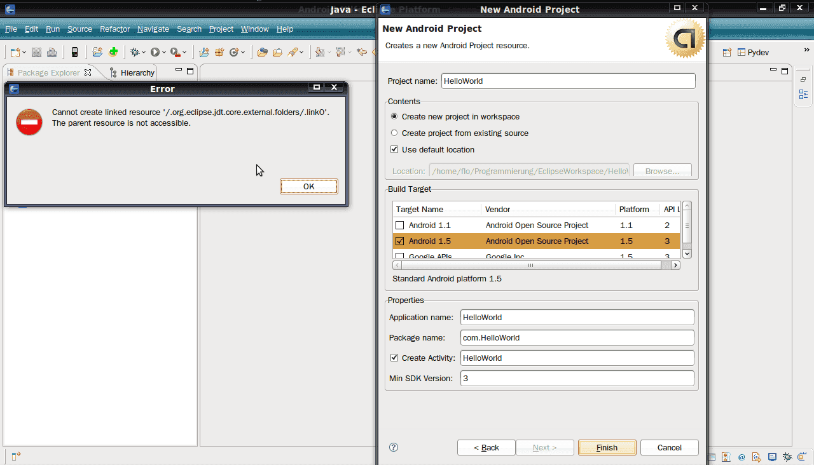Select the Package Explorer tab
The width and height of the screenshot is (814, 465).
click(x=49, y=72)
